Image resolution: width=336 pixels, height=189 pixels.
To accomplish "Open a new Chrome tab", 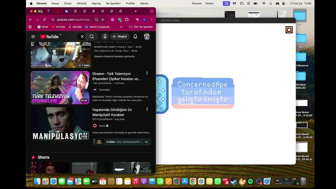I will point(135,11).
